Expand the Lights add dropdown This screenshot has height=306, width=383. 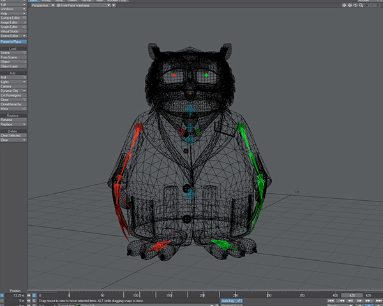click(x=13, y=82)
